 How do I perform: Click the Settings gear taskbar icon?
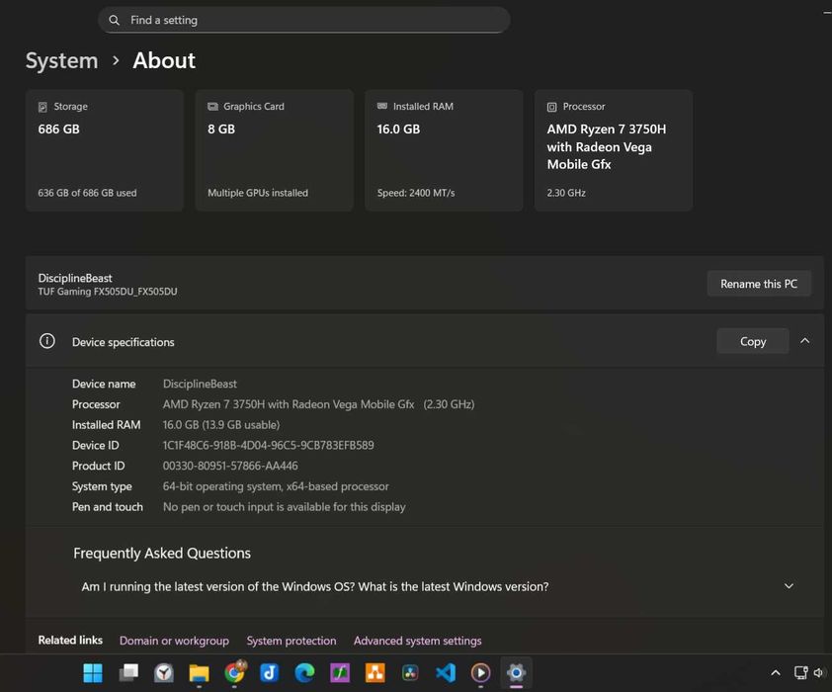pos(516,673)
